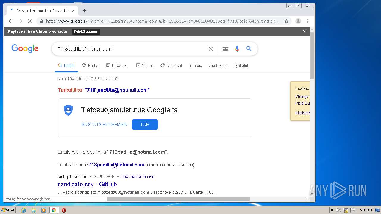The image size is (381, 214).
Task: Click 718padilla@hotmail.com link without quotes
Action: click(116, 165)
